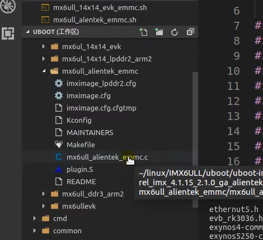Click line number 10 in editor gutter

tap(233, 71)
